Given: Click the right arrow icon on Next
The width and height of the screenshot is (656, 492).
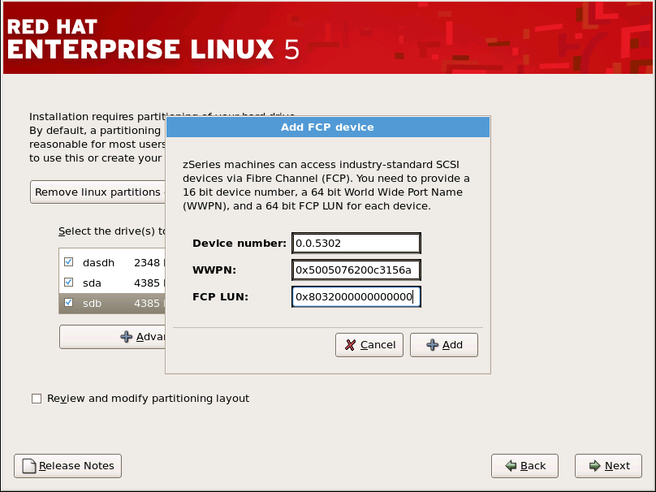Looking at the screenshot, I should [x=594, y=465].
